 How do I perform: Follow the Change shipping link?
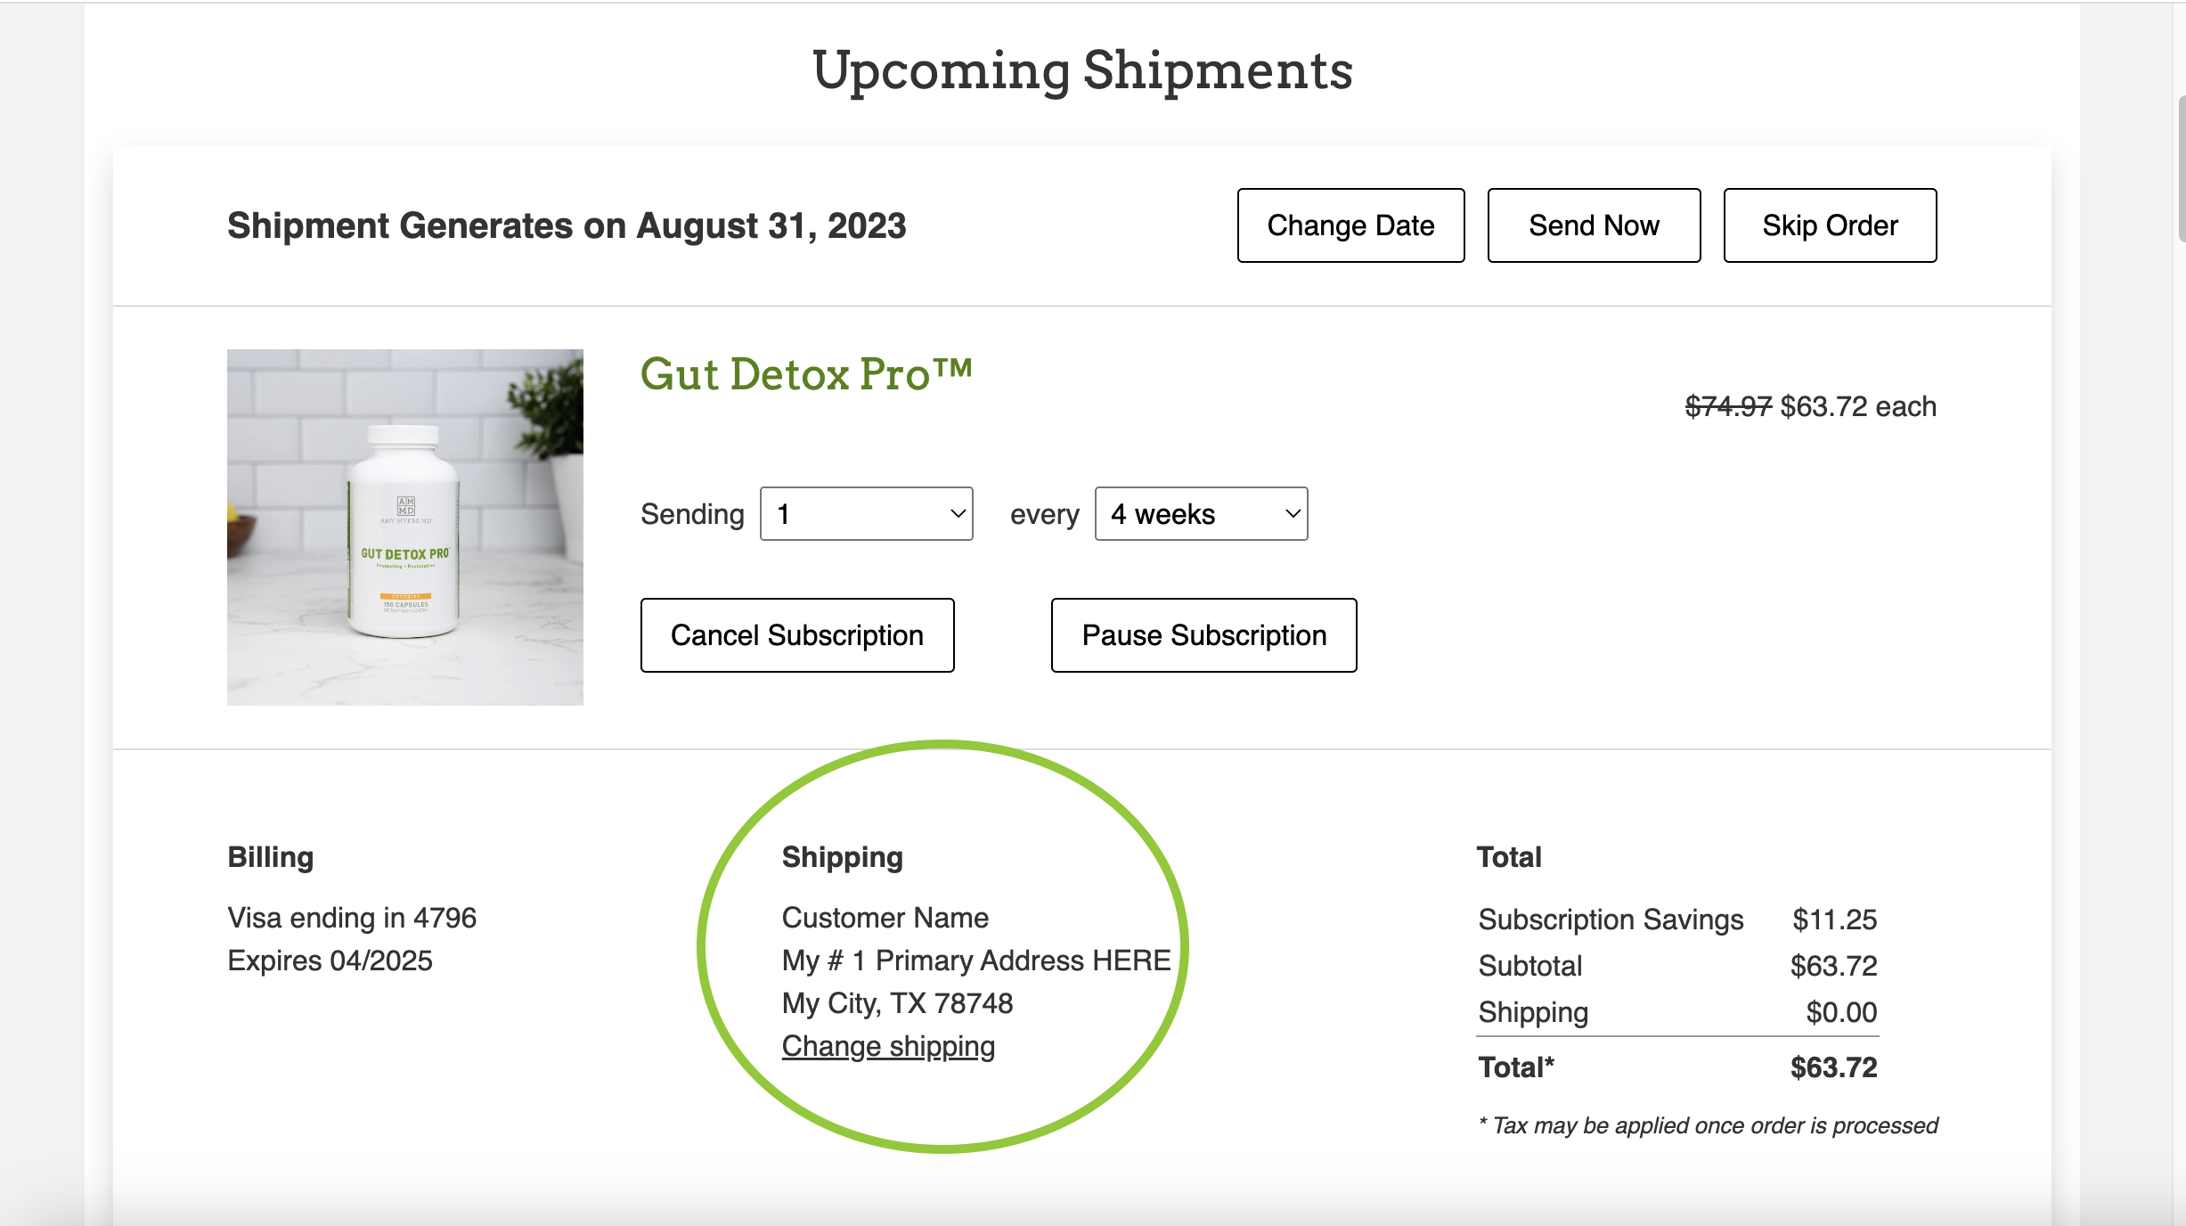[888, 1046]
